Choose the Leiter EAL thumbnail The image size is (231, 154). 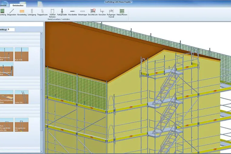point(22,97)
